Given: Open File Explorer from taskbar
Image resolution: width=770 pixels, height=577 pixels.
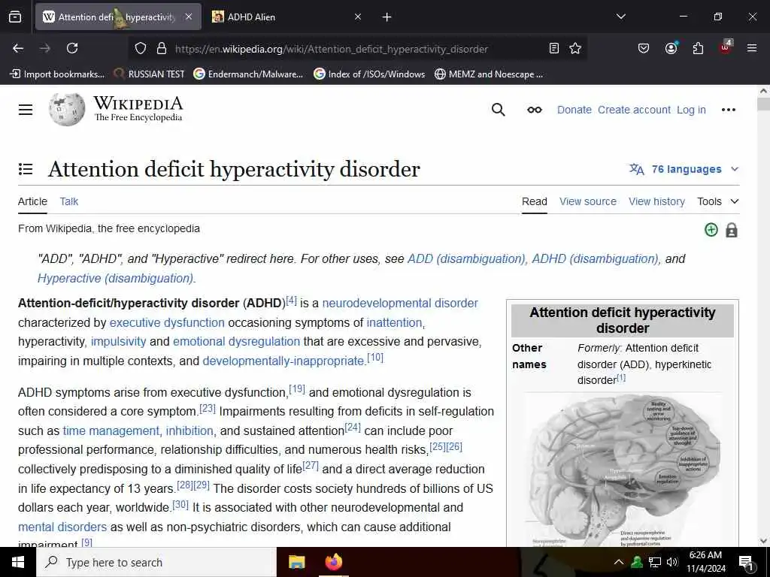Looking at the screenshot, I should [296, 562].
